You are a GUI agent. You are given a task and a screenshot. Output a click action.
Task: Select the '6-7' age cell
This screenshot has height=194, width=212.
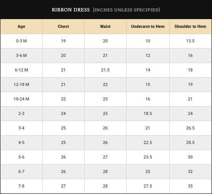tap(21, 171)
